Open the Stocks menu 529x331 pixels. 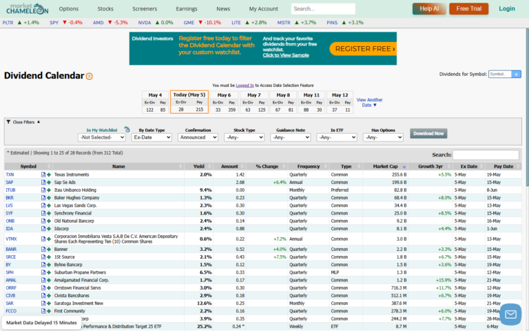coord(105,9)
